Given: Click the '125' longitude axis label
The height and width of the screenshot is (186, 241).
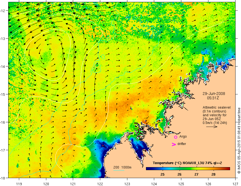Looking at the screenshot, I should [x=181, y=184].
